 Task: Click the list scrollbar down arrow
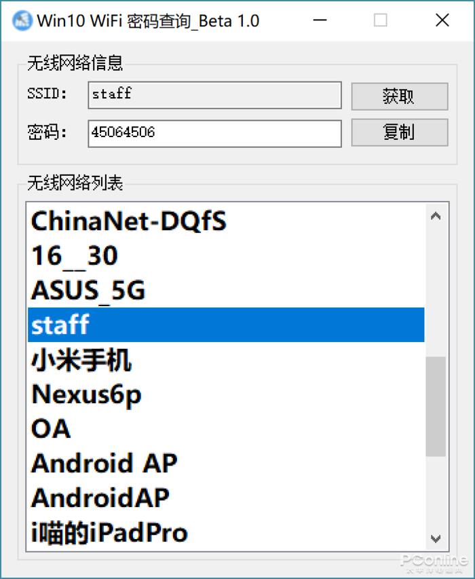click(436, 538)
